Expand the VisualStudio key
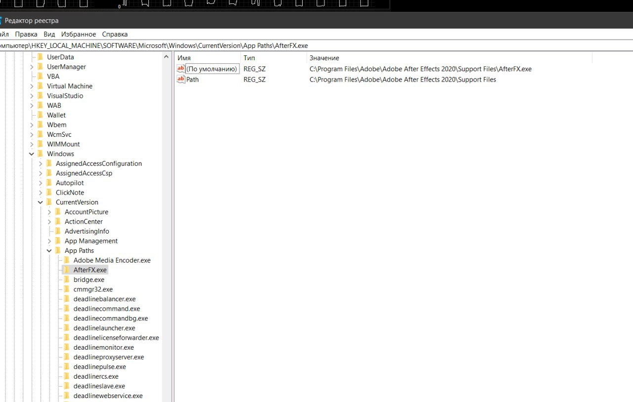 coord(32,96)
